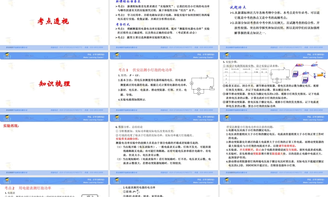Click the red text 实验常见故障分析
The image size is (328, 197).
(x=127, y=139)
